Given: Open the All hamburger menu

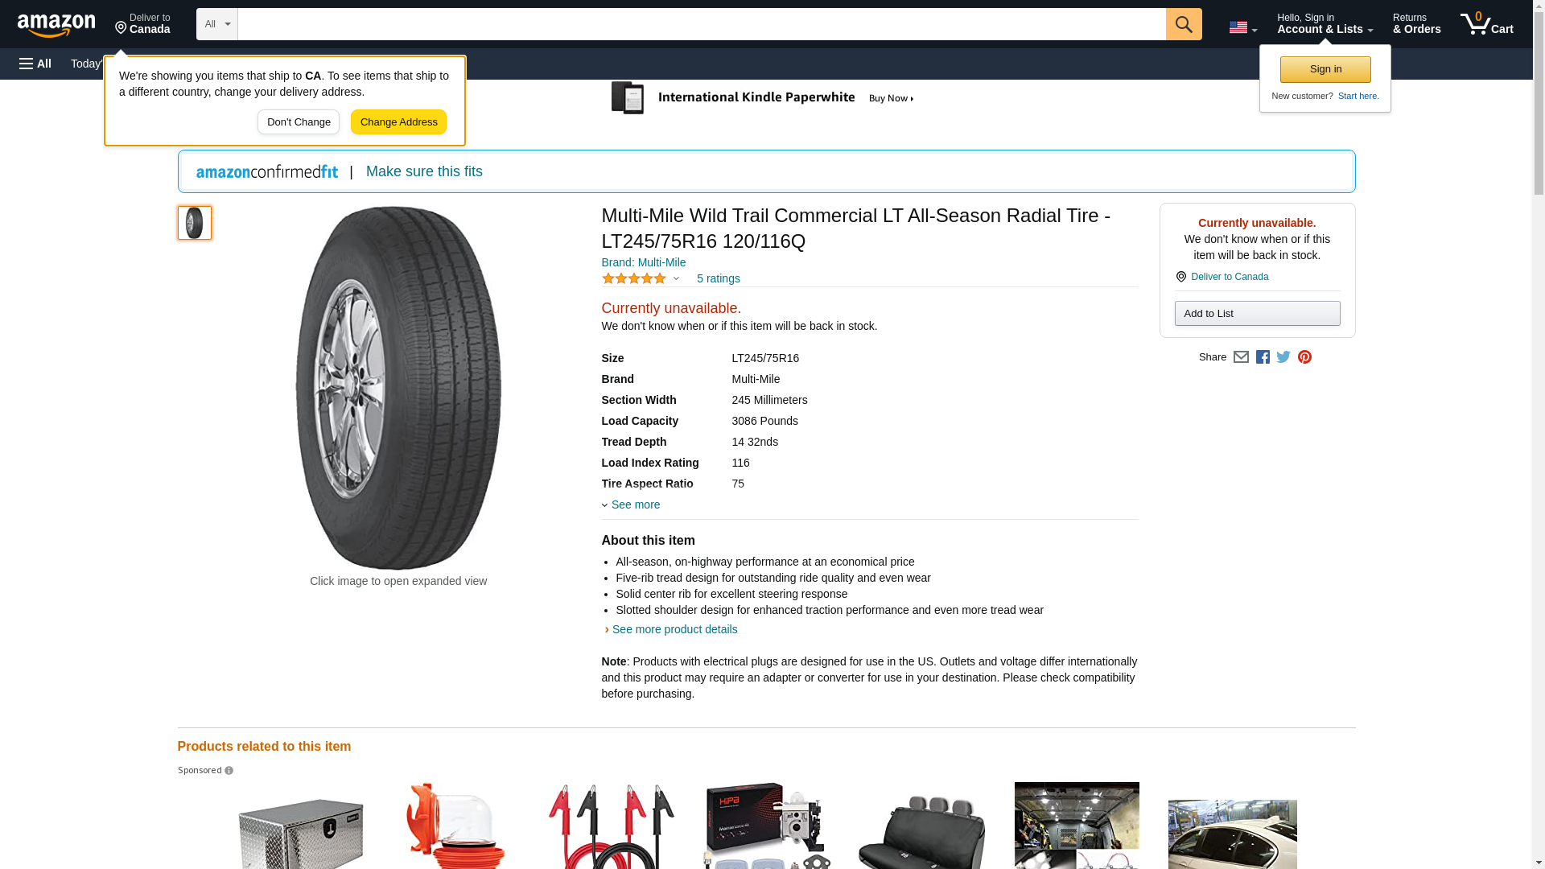Looking at the screenshot, I should pos(35,64).
